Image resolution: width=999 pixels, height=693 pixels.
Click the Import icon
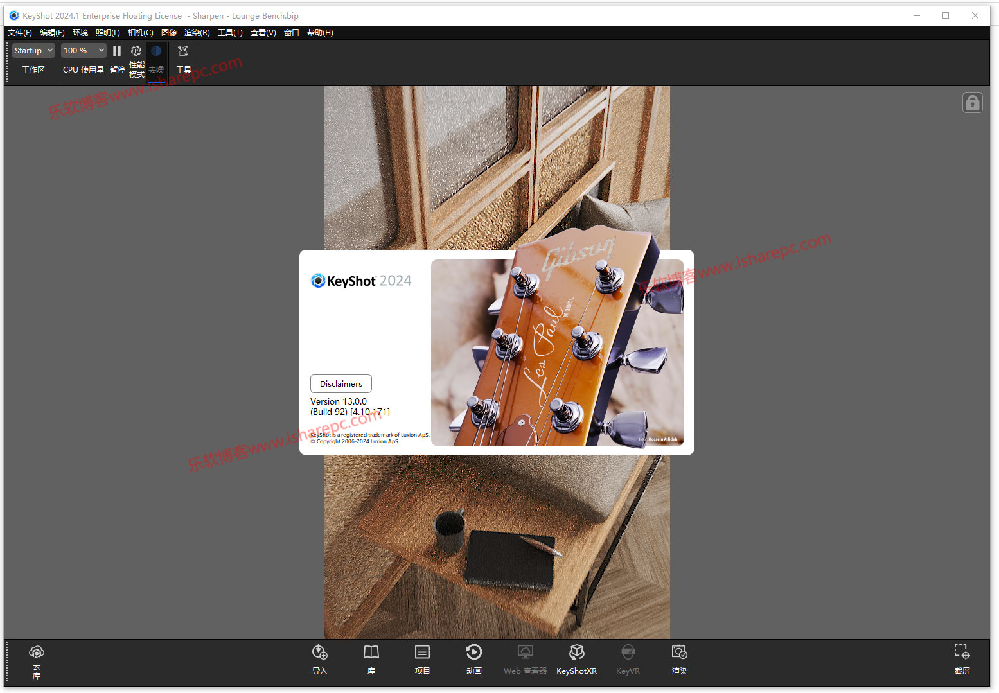point(319,653)
